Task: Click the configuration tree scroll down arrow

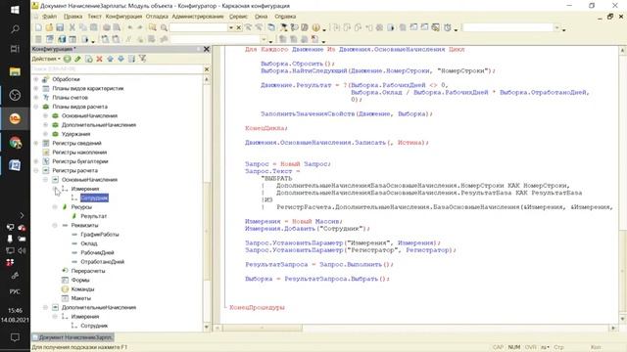Action: point(207,328)
